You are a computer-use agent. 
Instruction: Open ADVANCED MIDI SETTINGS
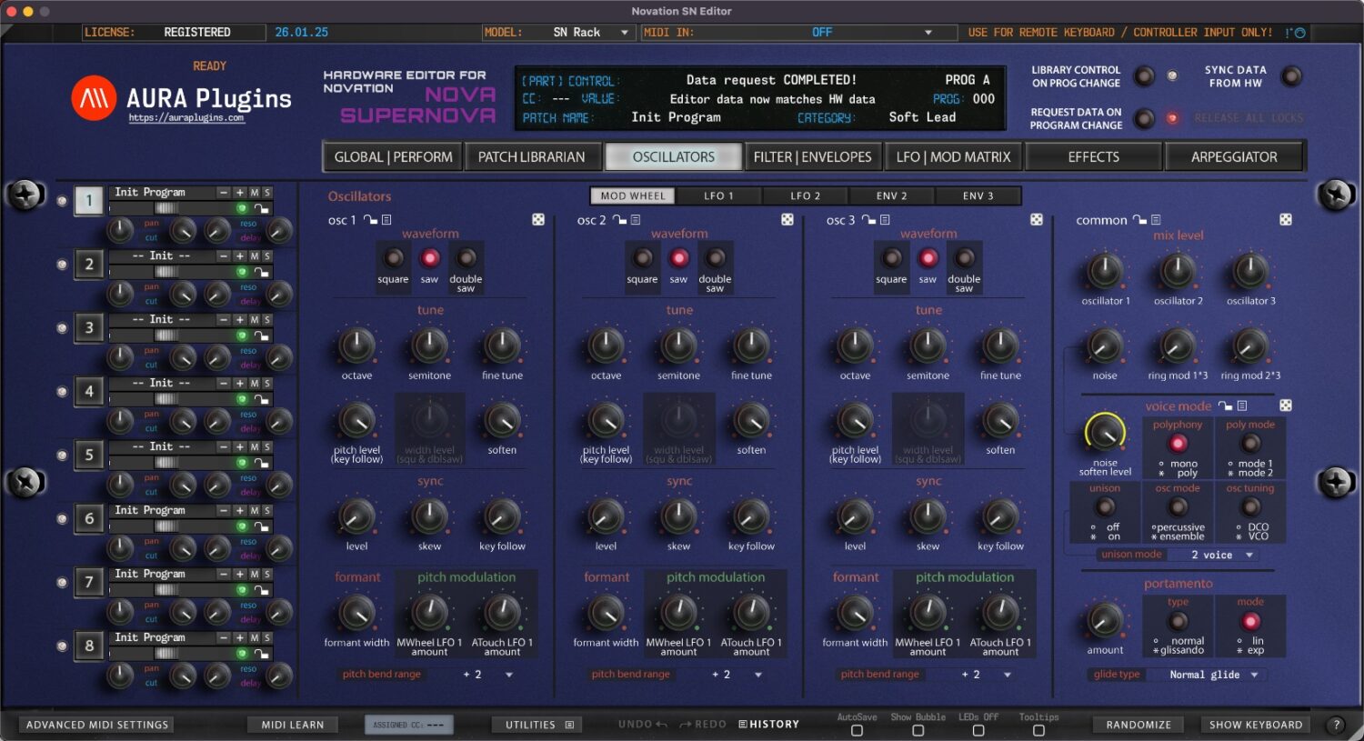95,724
